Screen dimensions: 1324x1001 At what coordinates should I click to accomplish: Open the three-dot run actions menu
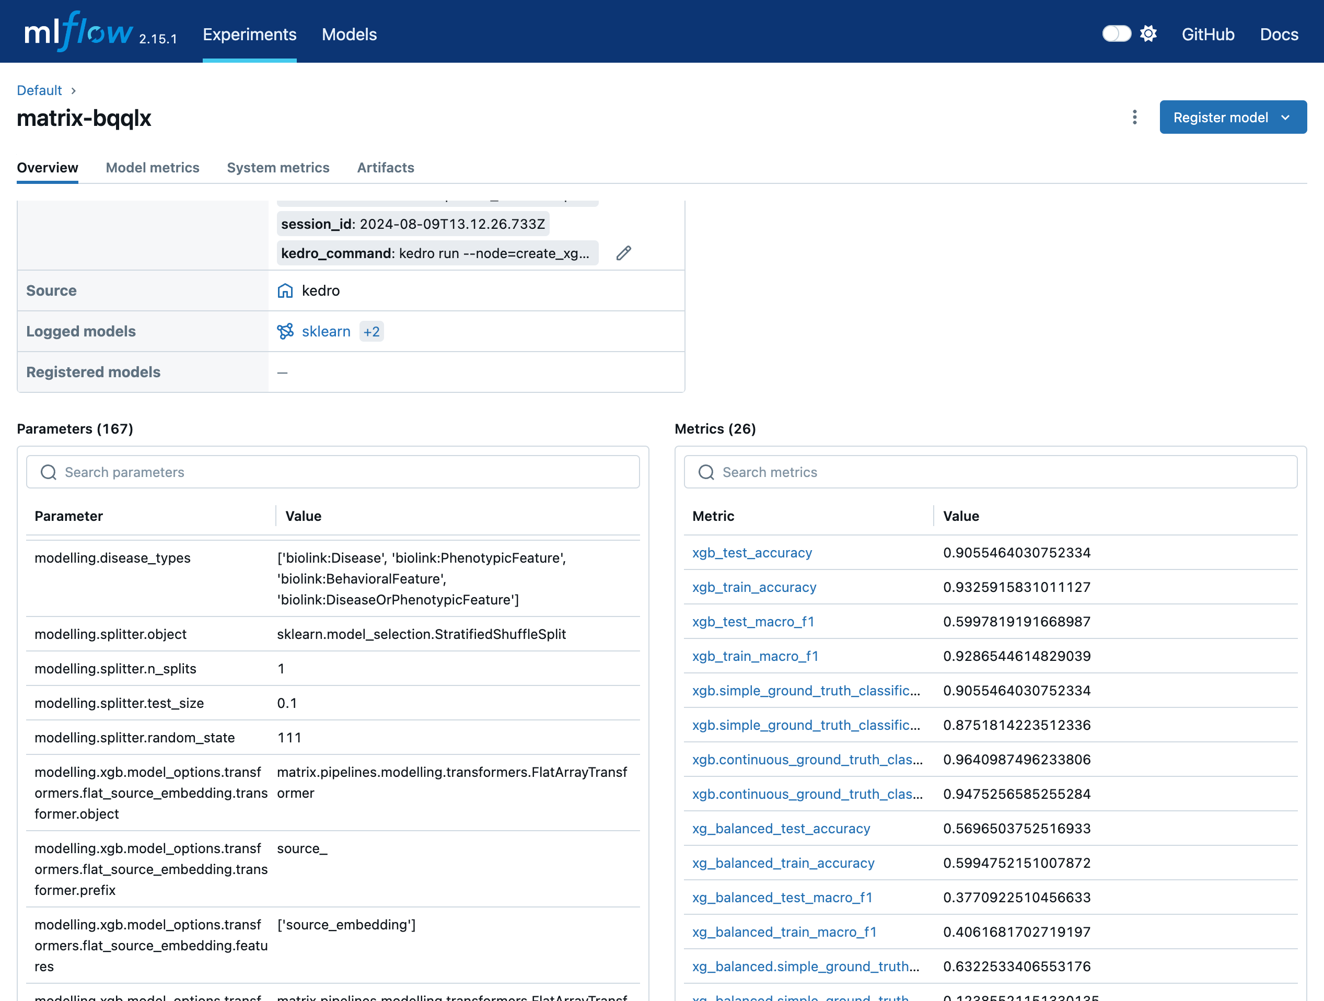[1134, 117]
